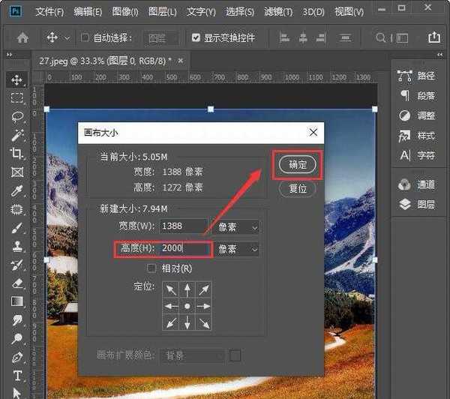
Task: Enable the 自动选择 checkbox
Action: (x=85, y=37)
